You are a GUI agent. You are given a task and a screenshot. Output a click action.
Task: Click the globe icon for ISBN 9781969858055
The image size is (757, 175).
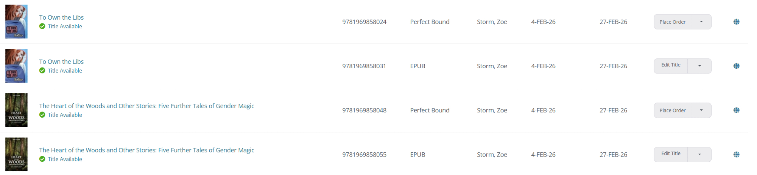pos(736,154)
